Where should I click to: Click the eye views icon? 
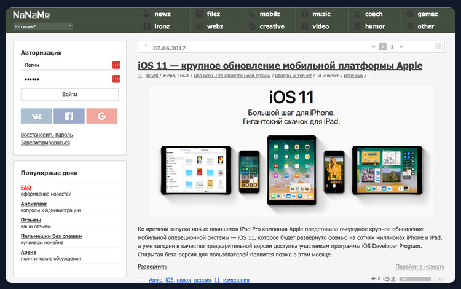pos(373,279)
